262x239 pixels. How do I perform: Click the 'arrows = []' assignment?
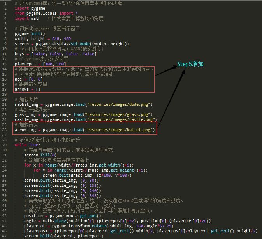point(27,89)
